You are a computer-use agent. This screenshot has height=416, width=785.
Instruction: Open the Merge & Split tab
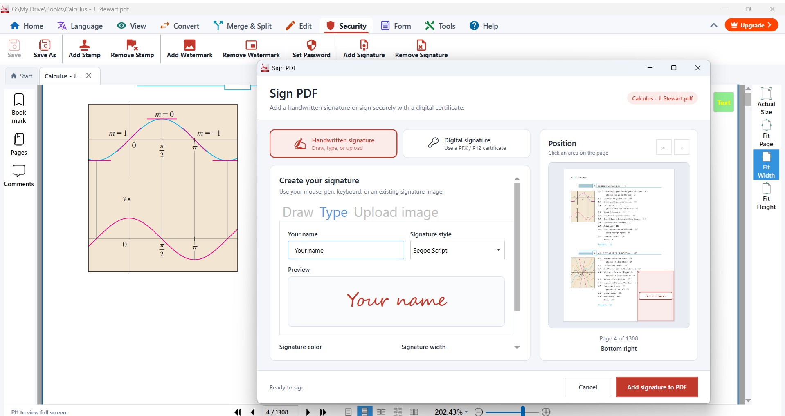coord(243,26)
